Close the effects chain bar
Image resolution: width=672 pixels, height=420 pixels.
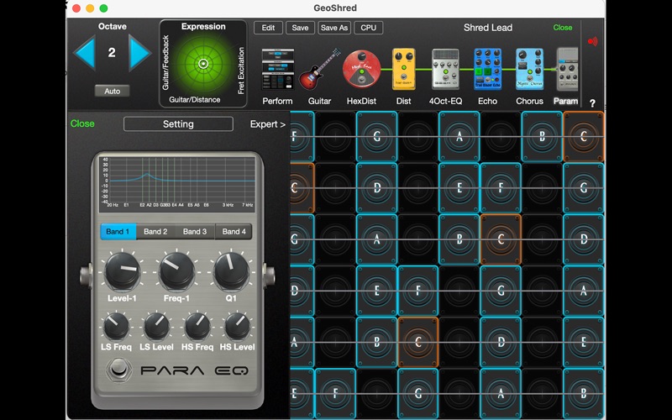pyautogui.click(x=562, y=28)
